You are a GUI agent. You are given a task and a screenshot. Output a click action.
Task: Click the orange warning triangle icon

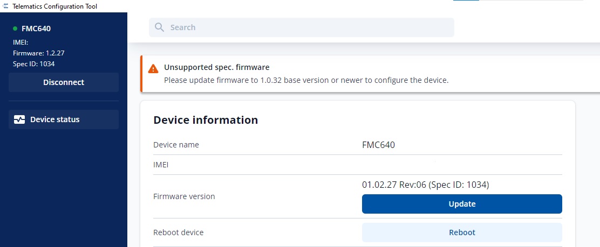point(153,68)
